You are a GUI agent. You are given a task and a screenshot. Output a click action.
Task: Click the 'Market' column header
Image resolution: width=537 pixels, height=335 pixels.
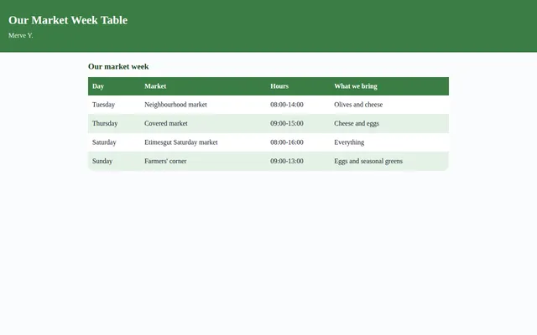pos(203,86)
